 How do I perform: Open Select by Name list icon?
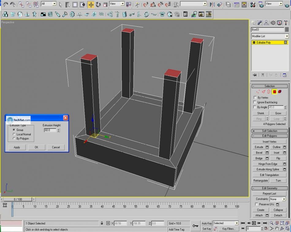tap(68, 5)
